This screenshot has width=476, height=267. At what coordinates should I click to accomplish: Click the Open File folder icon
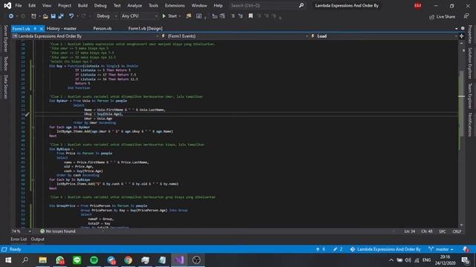pyautogui.click(x=45, y=16)
